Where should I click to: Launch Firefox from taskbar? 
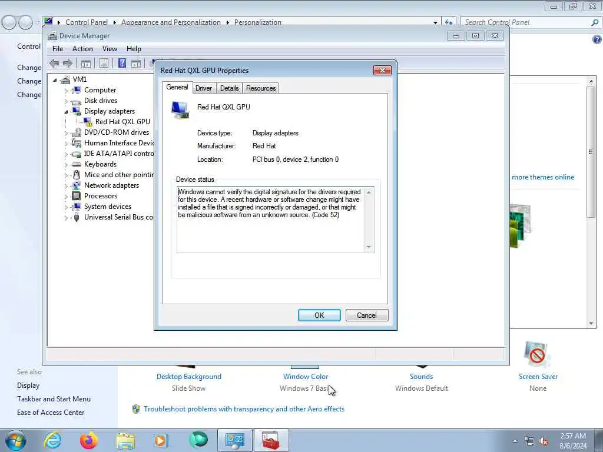click(x=88, y=440)
